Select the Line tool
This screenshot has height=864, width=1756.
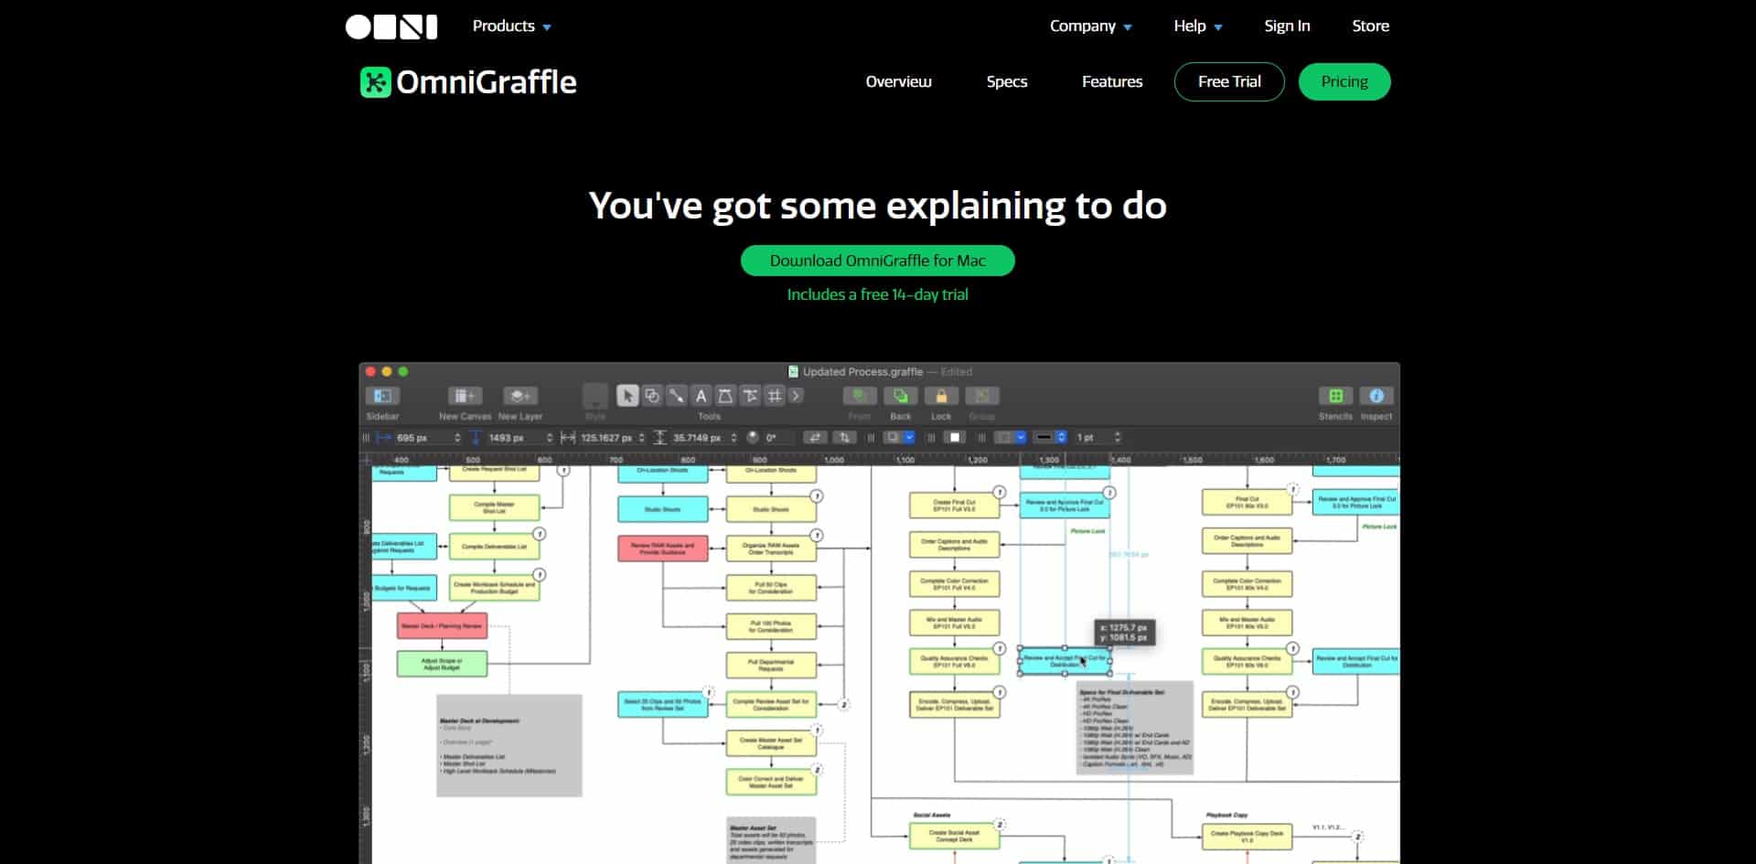677,396
